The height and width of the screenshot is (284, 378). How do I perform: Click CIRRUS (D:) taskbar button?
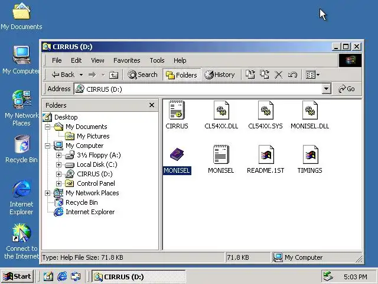pos(138,276)
